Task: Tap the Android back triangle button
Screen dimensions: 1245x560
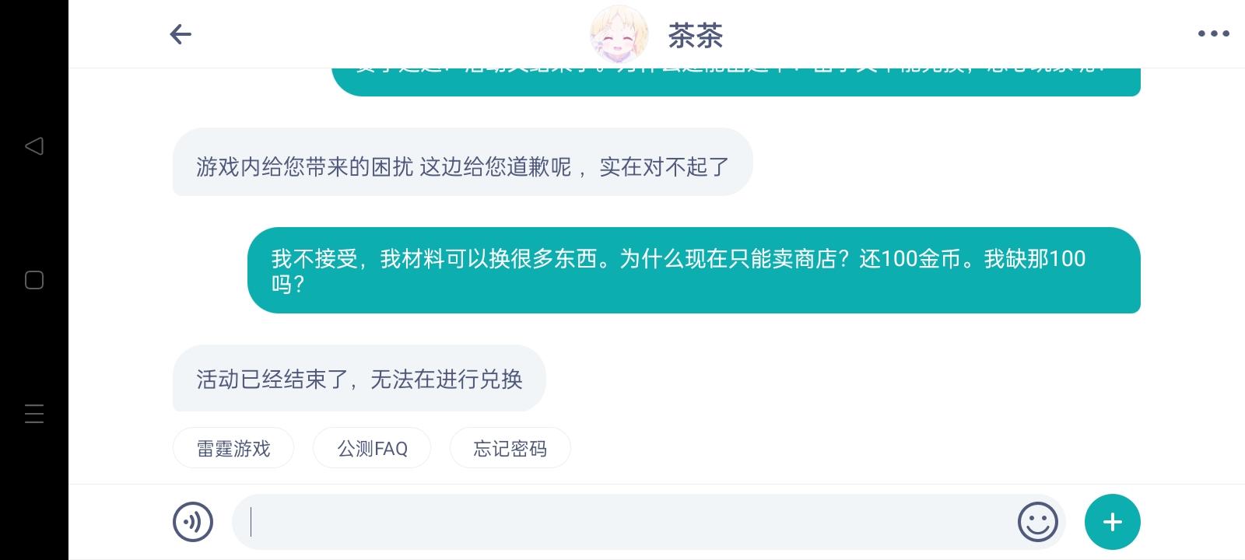Action: (x=33, y=146)
